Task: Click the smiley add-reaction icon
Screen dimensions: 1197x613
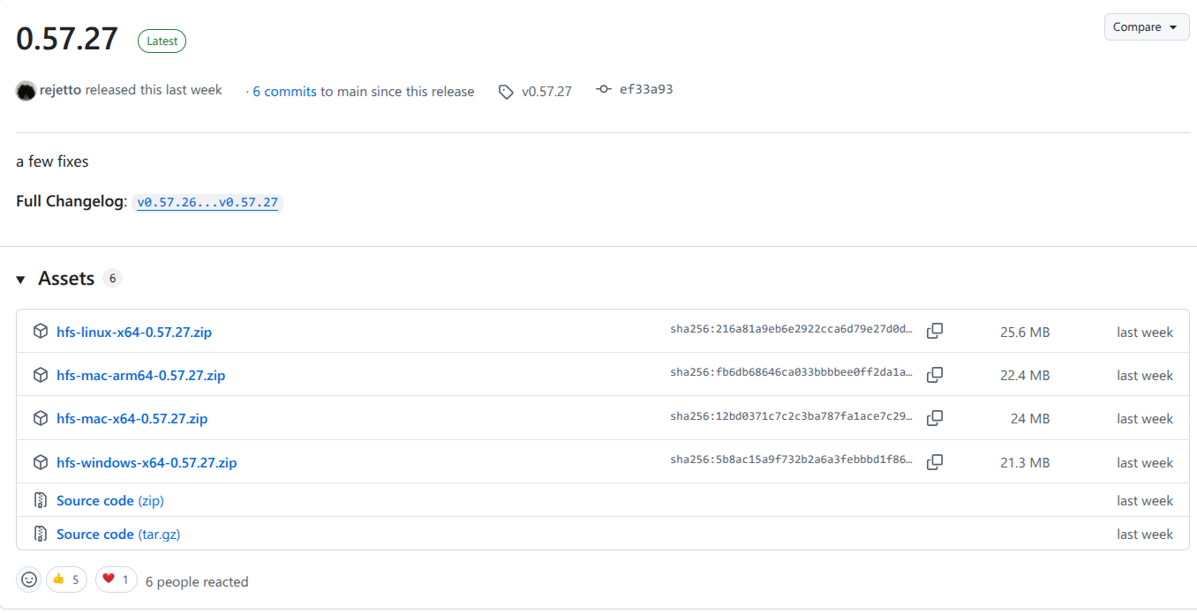Action: point(29,579)
